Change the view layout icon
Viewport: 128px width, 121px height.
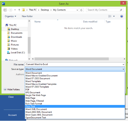tap(110, 16)
